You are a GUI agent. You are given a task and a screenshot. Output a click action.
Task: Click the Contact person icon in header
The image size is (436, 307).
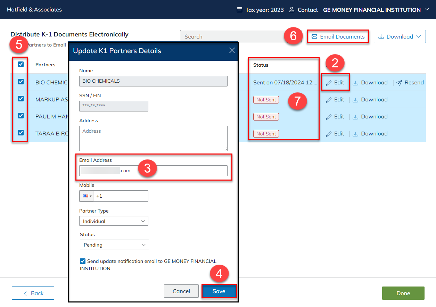[292, 10]
